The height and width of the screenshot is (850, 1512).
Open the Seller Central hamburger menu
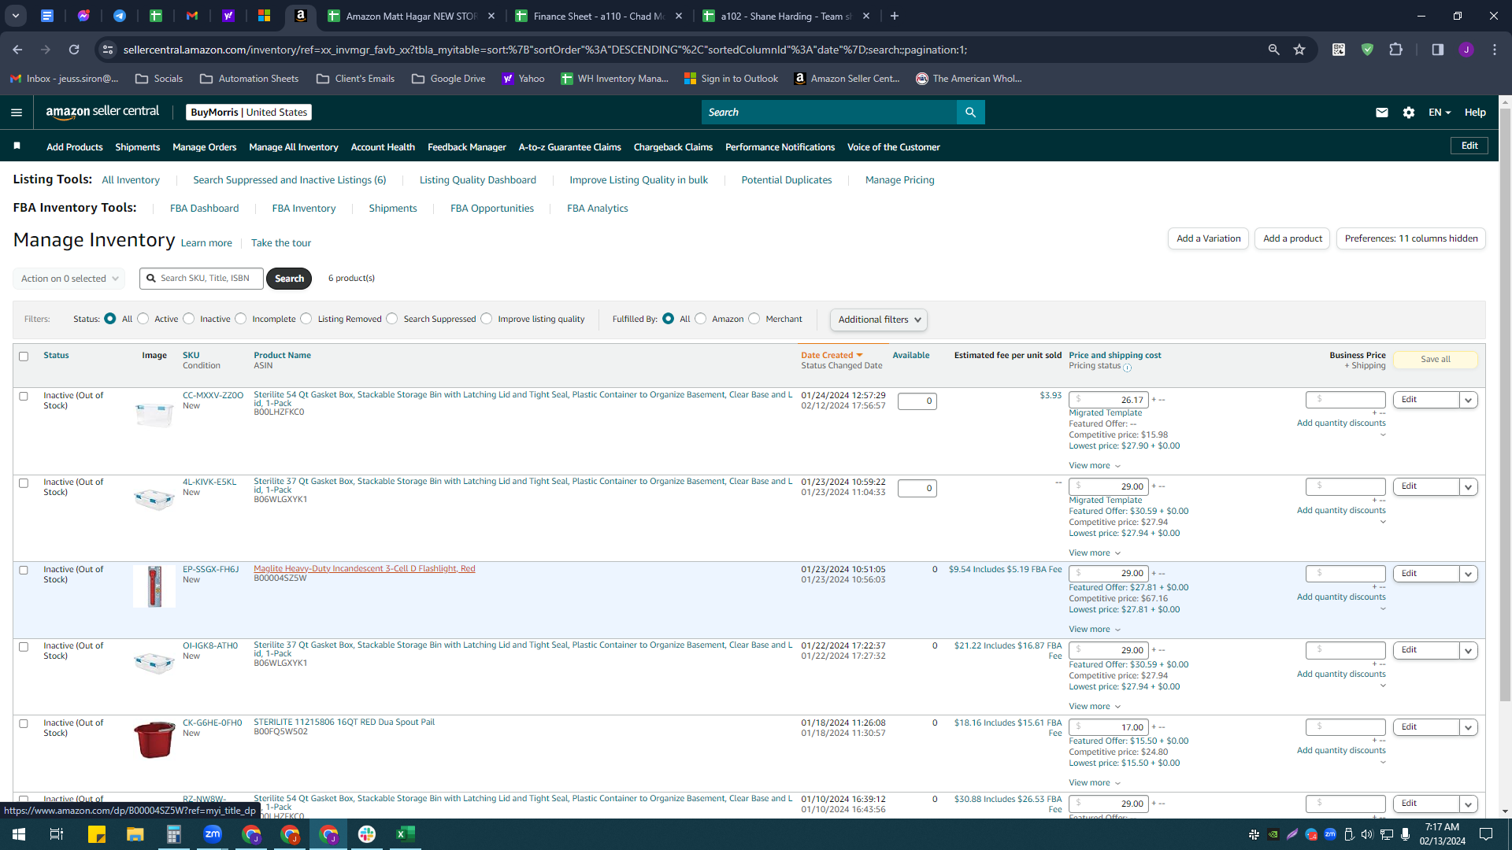pos(17,113)
